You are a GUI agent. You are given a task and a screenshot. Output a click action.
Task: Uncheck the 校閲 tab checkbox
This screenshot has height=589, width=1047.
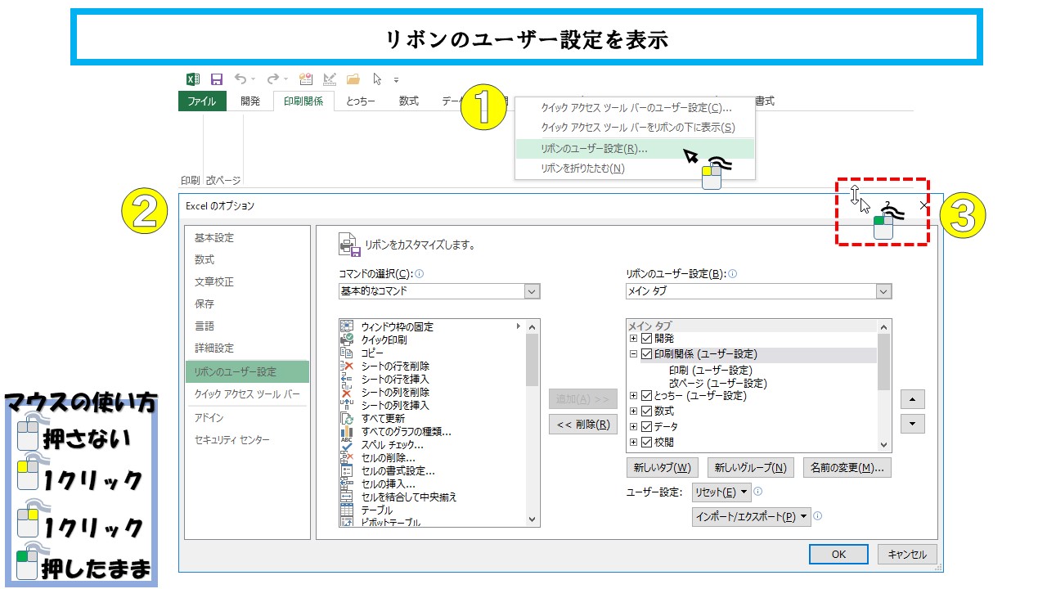tap(647, 443)
